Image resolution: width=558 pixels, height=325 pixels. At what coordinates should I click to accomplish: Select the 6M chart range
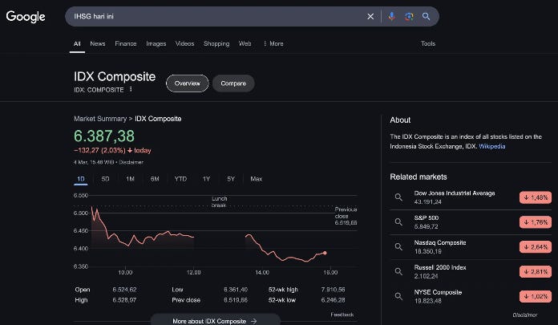(x=155, y=179)
